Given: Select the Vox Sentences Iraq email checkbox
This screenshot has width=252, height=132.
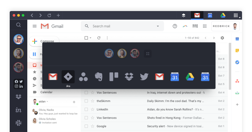Looking at the screenshot, I should coord(86,93).
